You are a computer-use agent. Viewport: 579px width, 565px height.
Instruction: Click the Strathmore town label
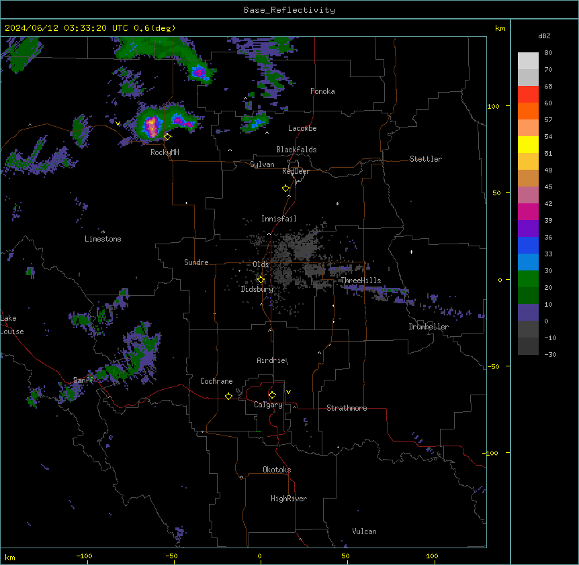click(x=347, y=408)
